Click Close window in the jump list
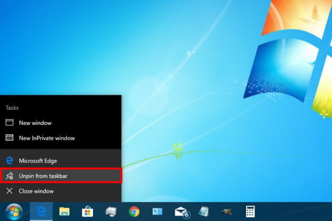The height and width of the screenshot is (221, 332). click(36, 191)
